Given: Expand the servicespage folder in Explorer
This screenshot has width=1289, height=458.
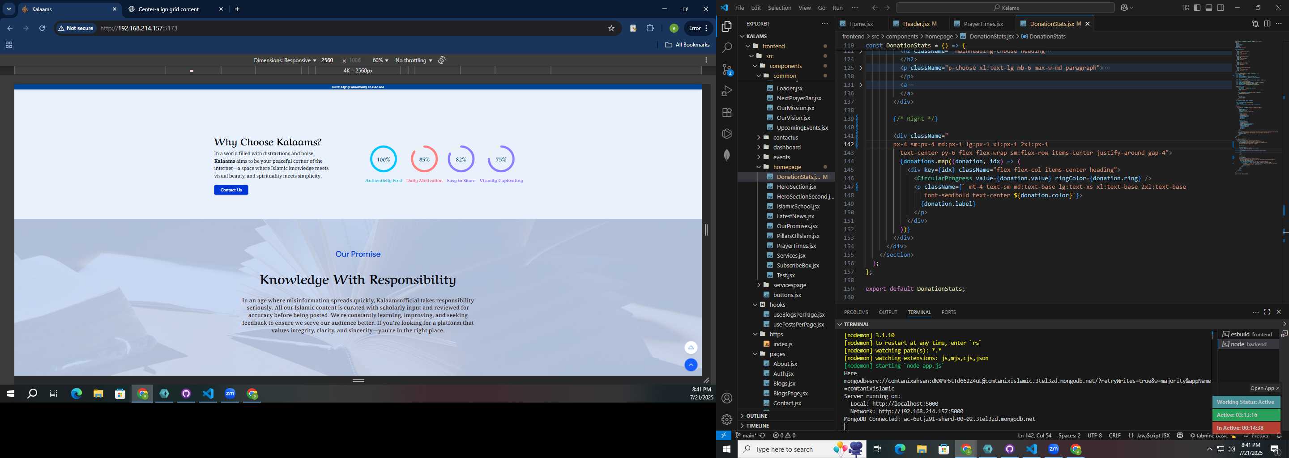Looking at the screenshot, I should pos(759,285).
